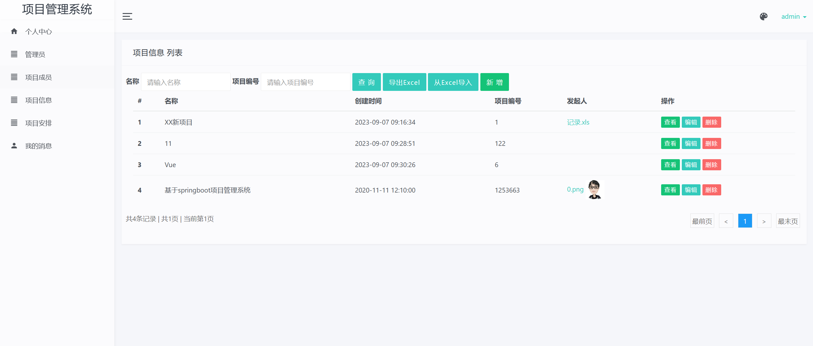The image size is (813, 346).
Task: Focus the 请输入名称 input field
Action: [186, 82]
